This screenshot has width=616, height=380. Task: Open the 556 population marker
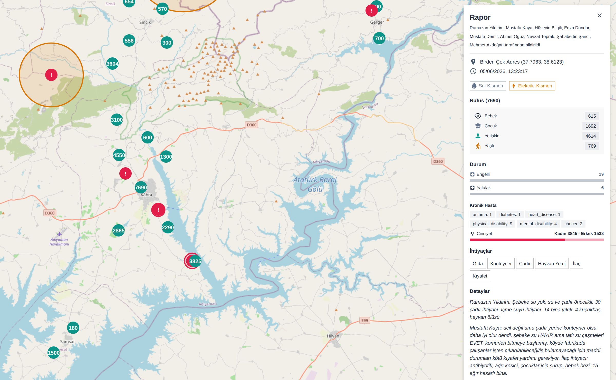[x=129, y=40]
